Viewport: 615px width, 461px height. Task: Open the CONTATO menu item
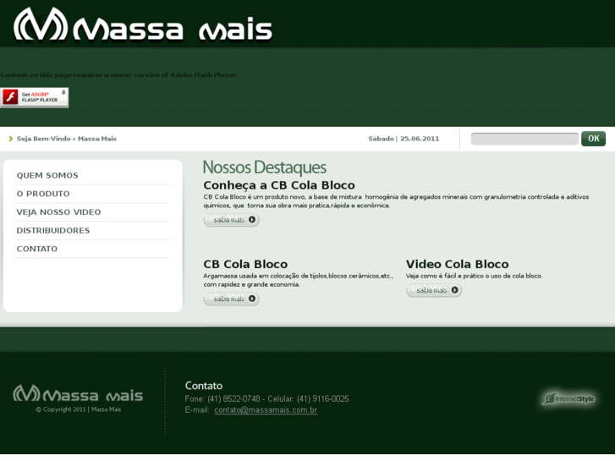point(37,250)
